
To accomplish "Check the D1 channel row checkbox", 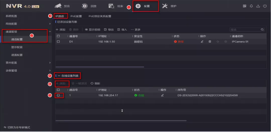I will point(58,42).
